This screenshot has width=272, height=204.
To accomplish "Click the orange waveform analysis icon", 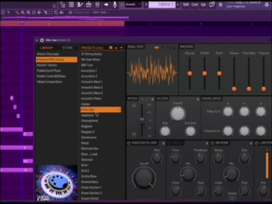I will pos(157,48).
